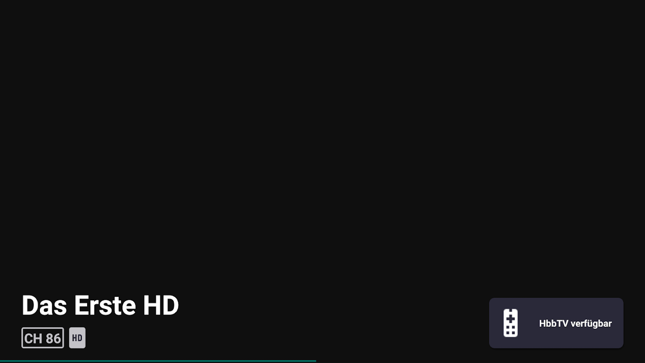The image size is (645, 363).
Task: Click the right end of the teal progress bar
Action: tap(314, 361)
